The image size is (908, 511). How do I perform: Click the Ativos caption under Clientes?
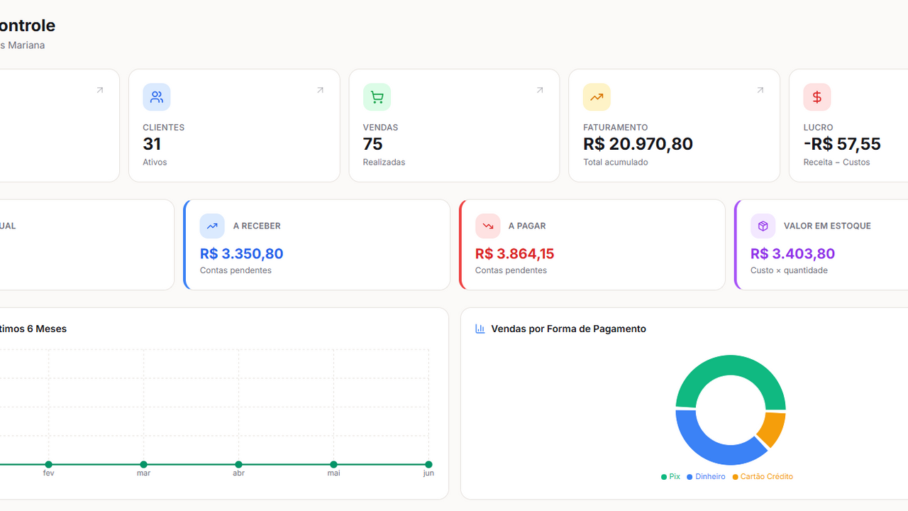pyautogui.click(x=155, y=162)
